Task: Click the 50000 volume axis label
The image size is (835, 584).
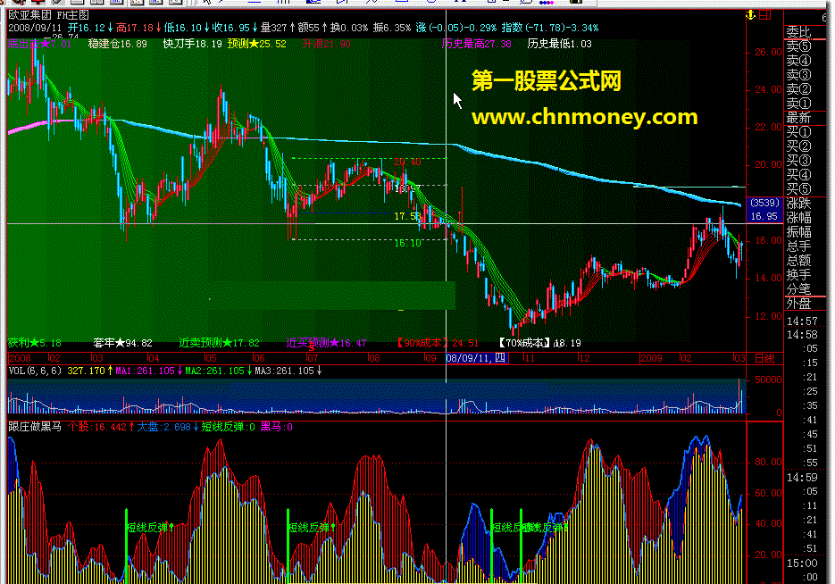Action: 768,380
